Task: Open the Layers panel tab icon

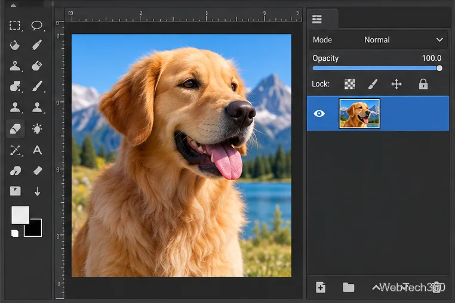Action: pos(317,19)
